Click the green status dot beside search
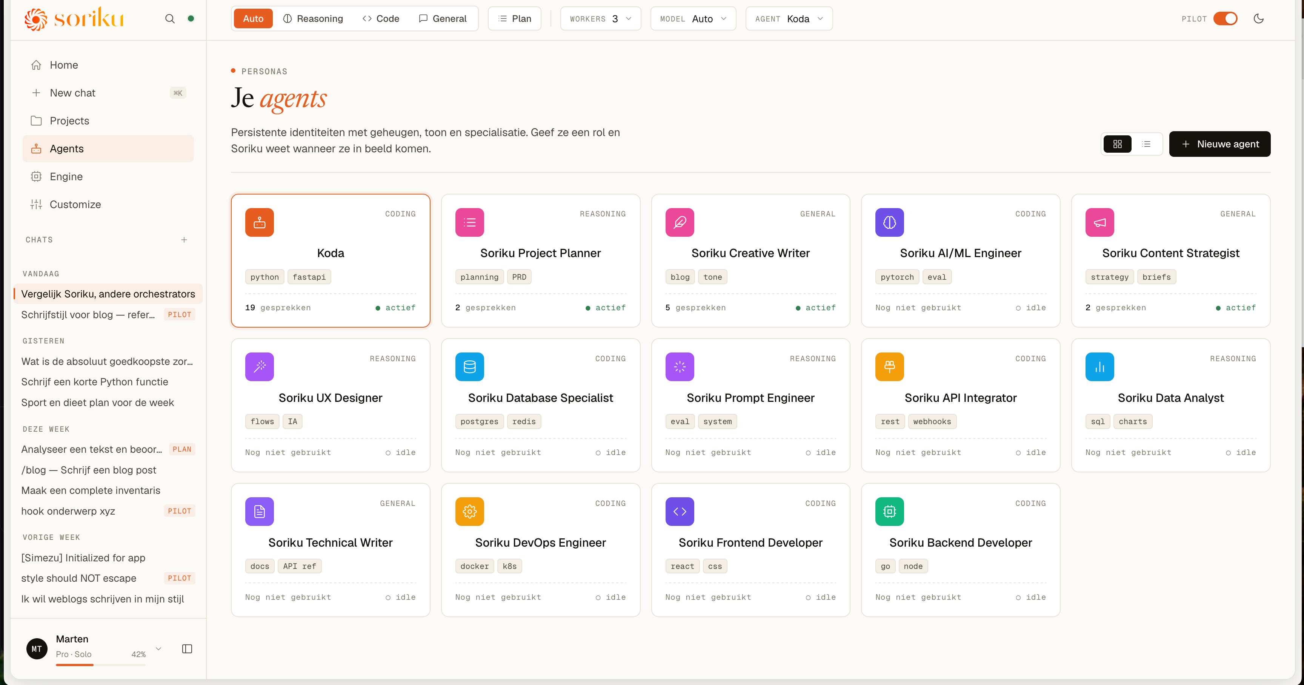The width and height of the screenshot is (1304, 685). click(191, 19)
